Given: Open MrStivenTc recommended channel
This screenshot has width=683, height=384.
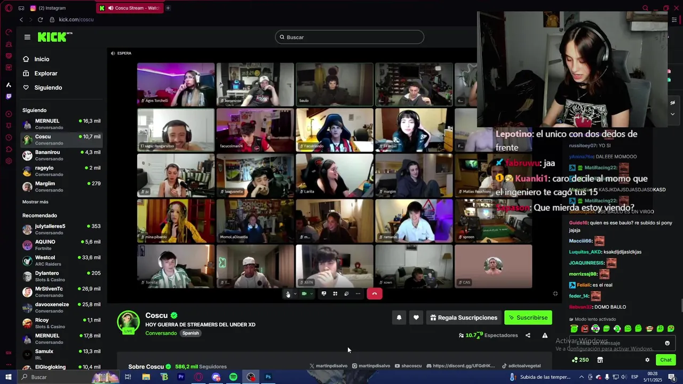Looking at the screenshot, I should point(61,292).
